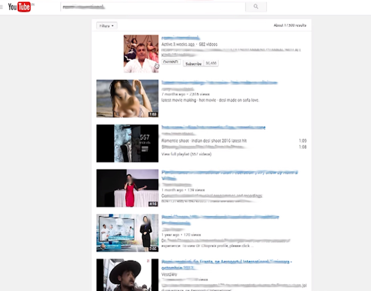Click the playlist icon on the 557 overlay
The width and height of the screenshot is (371, 291).
[145, 149]
